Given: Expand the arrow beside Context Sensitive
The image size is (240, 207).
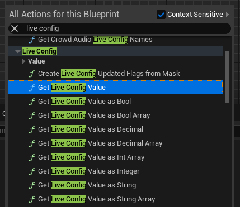Looking at the screenshot, I should pyautogui.click(x=227, y=15).
